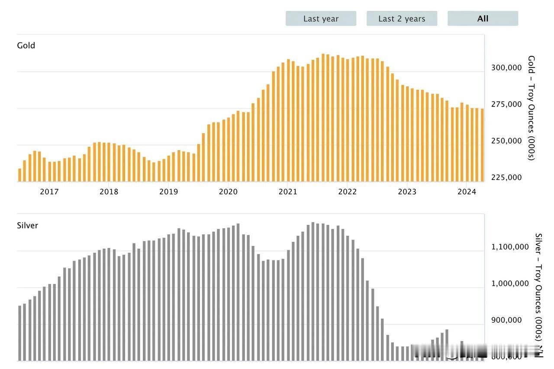Click the 300,000 gold axis value

pos(506,67)
